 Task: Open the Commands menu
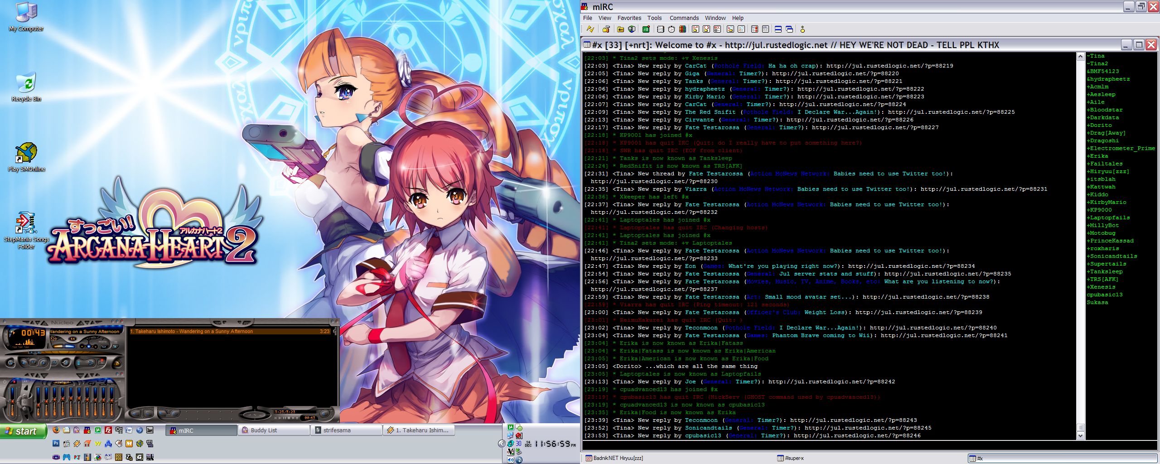point(684,18)
